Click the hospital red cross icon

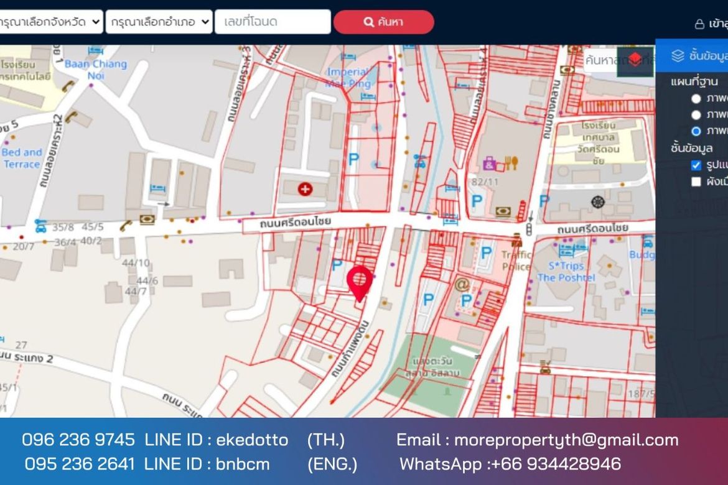304,189
